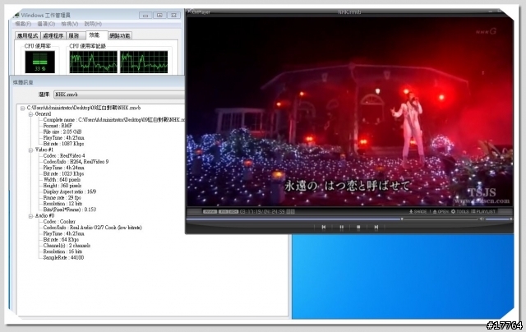Select the 'Display Aspect ratio : 16/9' row

[69, 191]
